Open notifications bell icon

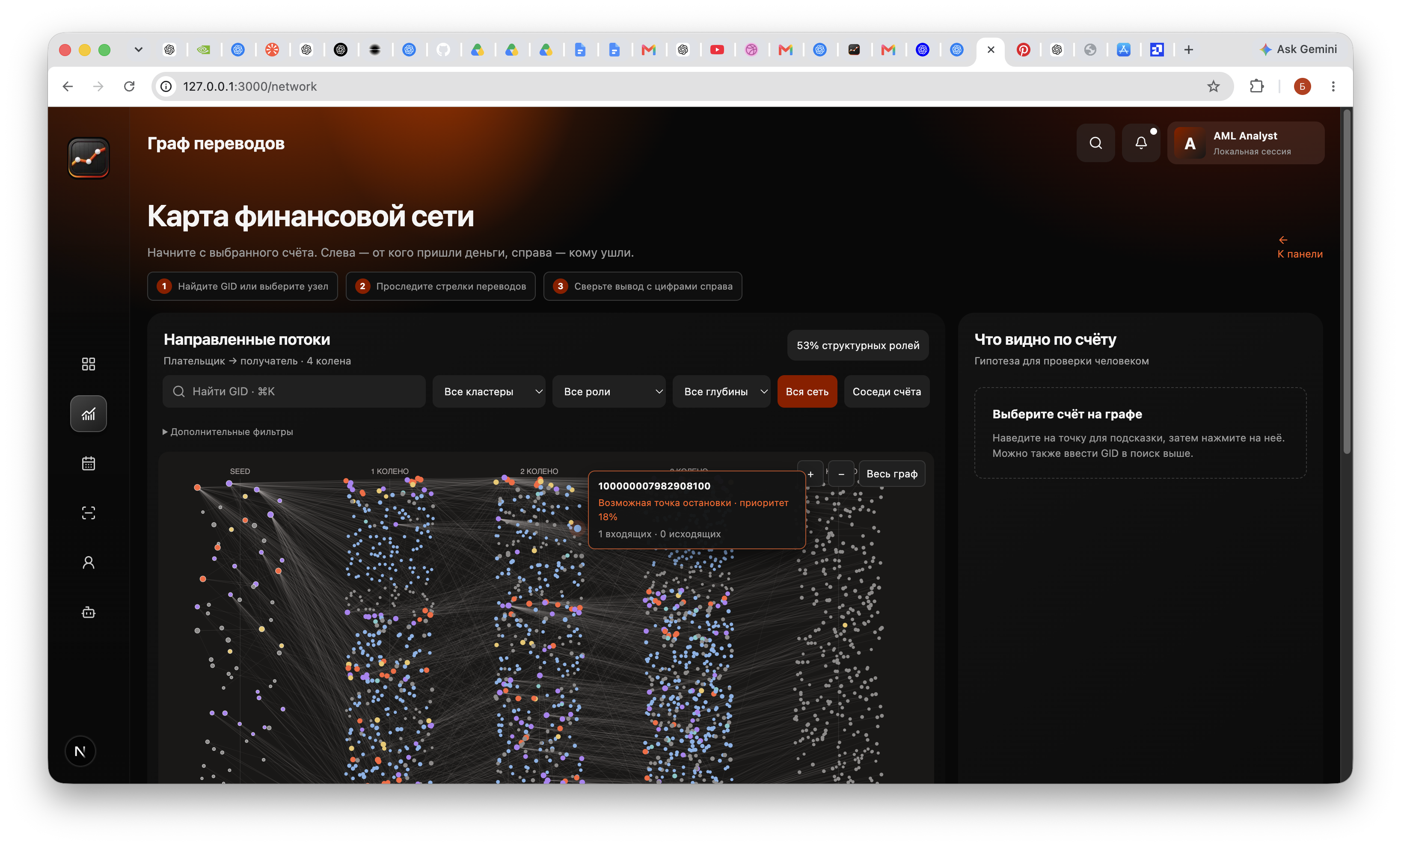1140,143
